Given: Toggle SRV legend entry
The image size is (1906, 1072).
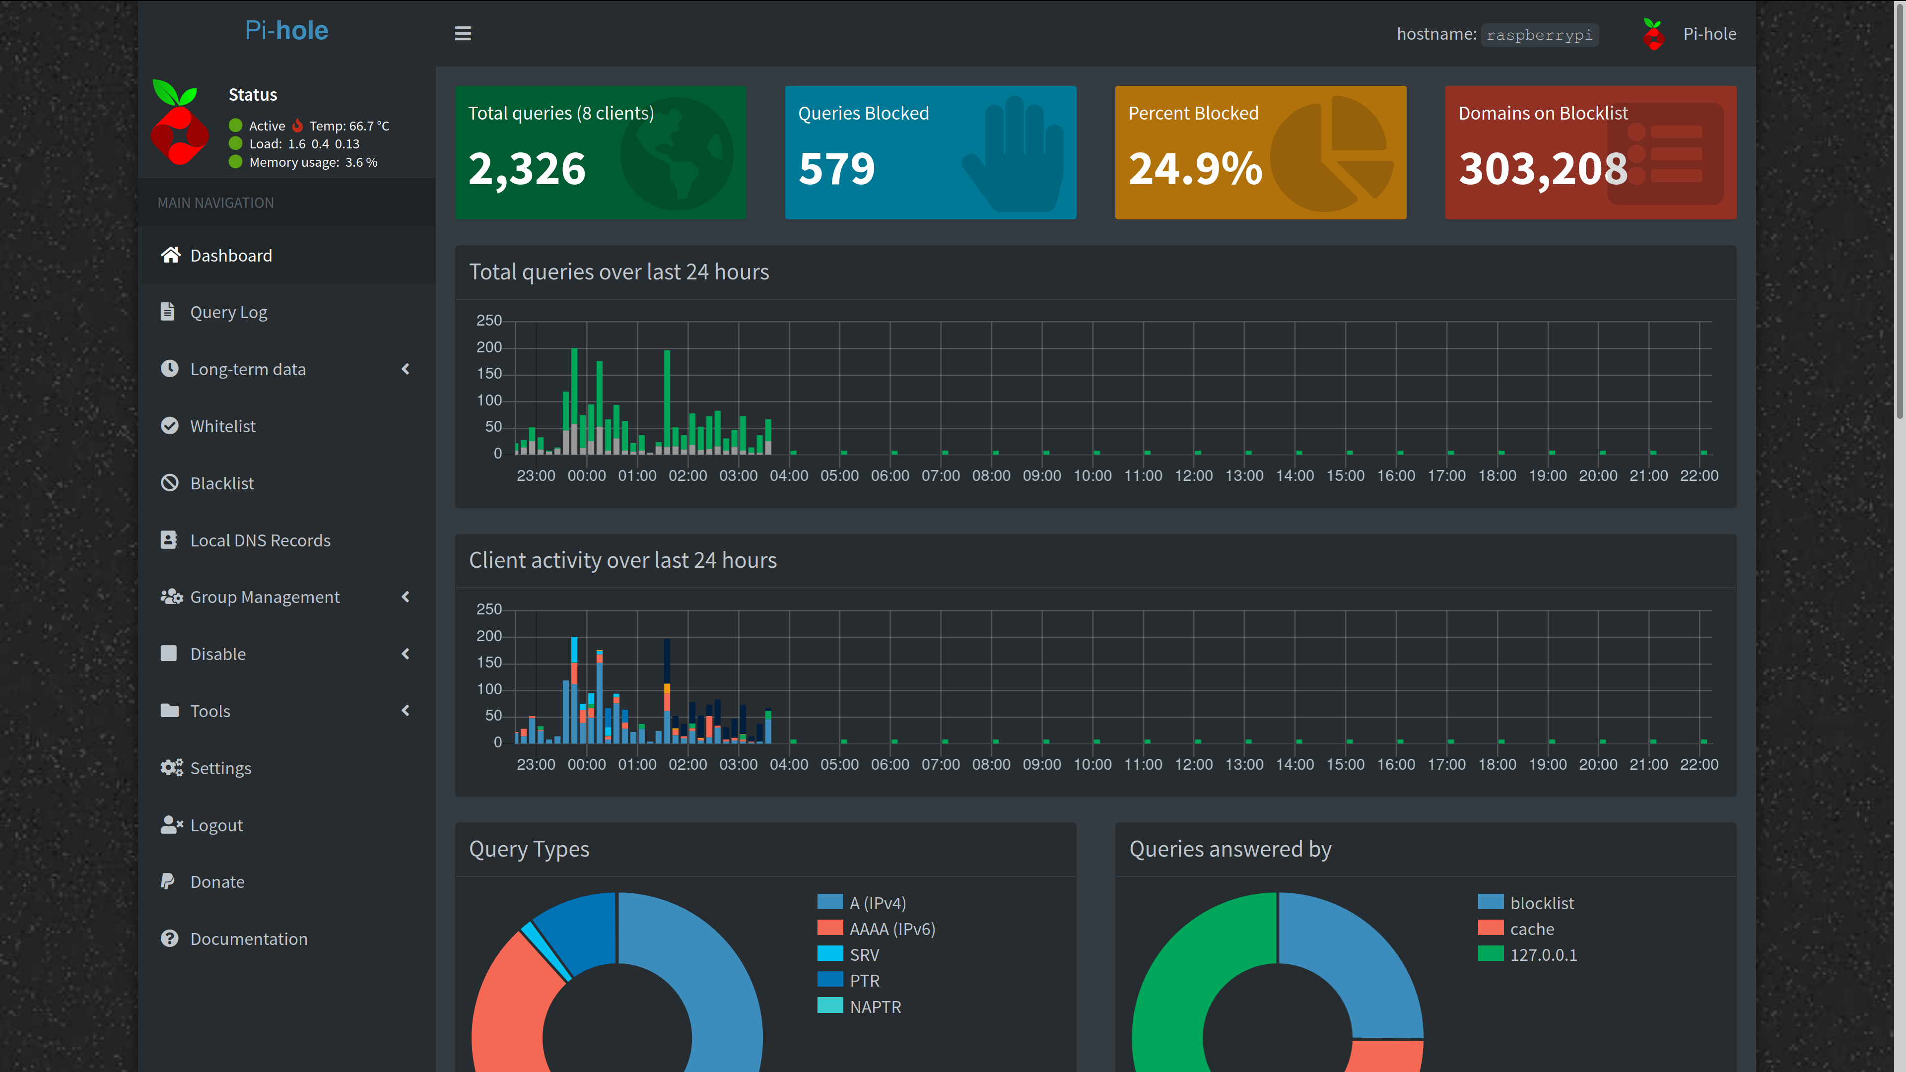Looking at the screenshot, I should coord(849,954).
